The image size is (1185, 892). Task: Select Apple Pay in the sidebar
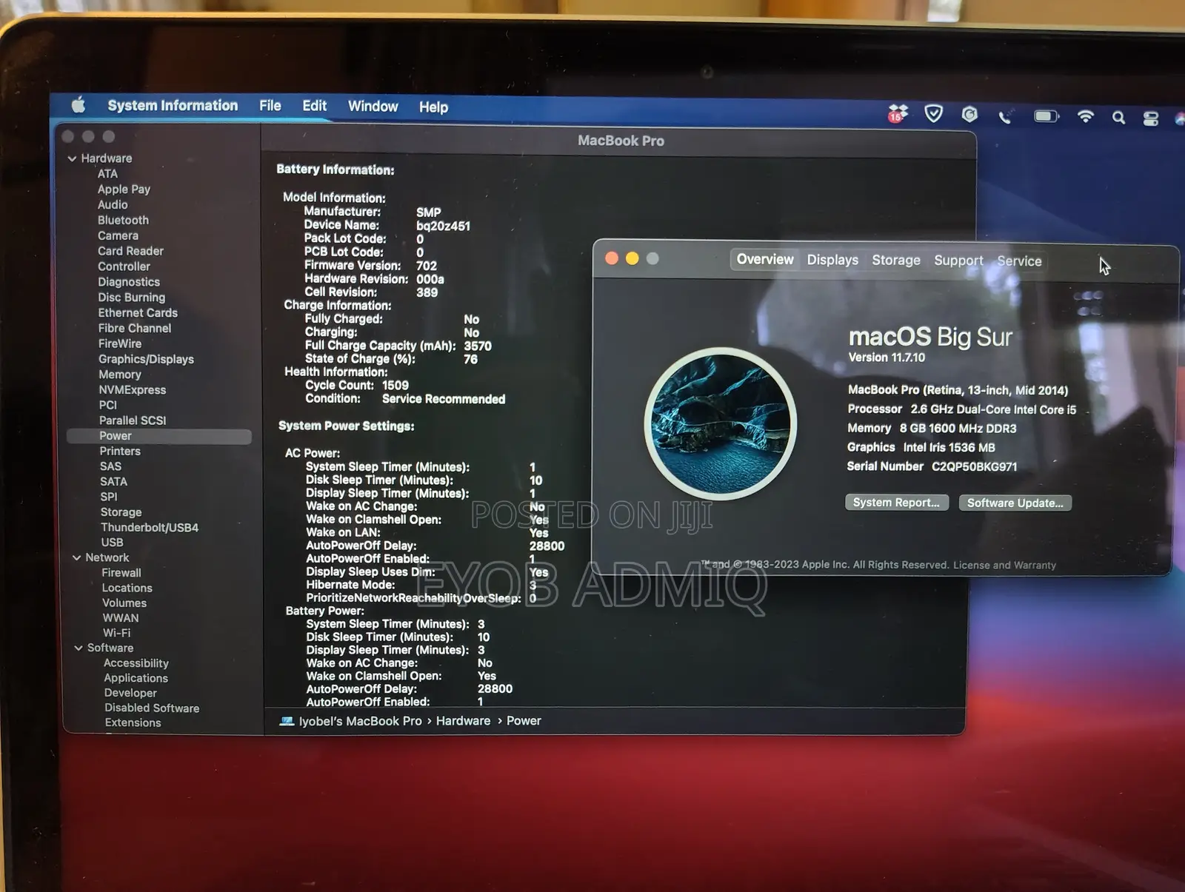point(124,190)
